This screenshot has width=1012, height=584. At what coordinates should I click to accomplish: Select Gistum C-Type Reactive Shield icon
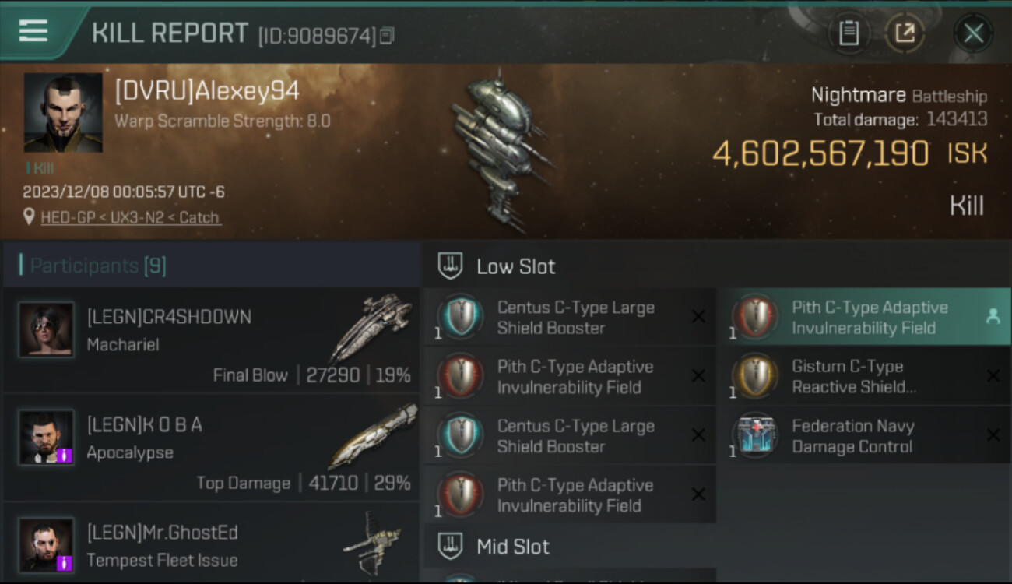pyautogui.click(x=756, y=376)
